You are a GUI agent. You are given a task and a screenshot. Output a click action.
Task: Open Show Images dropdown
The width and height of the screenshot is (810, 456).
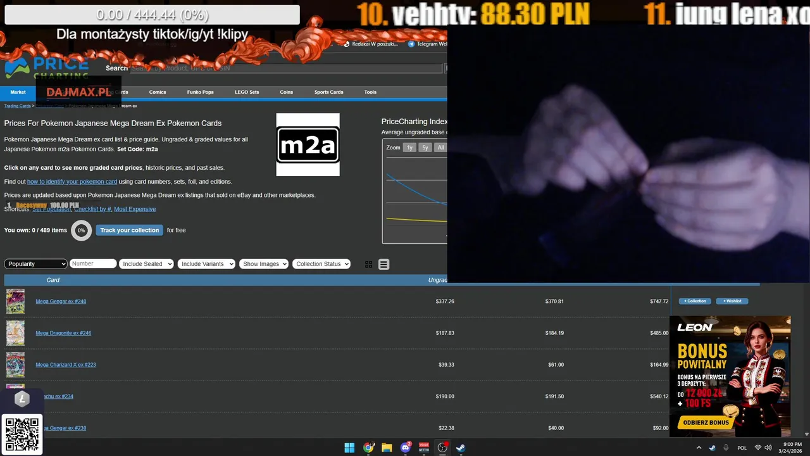tap(264, 263)
